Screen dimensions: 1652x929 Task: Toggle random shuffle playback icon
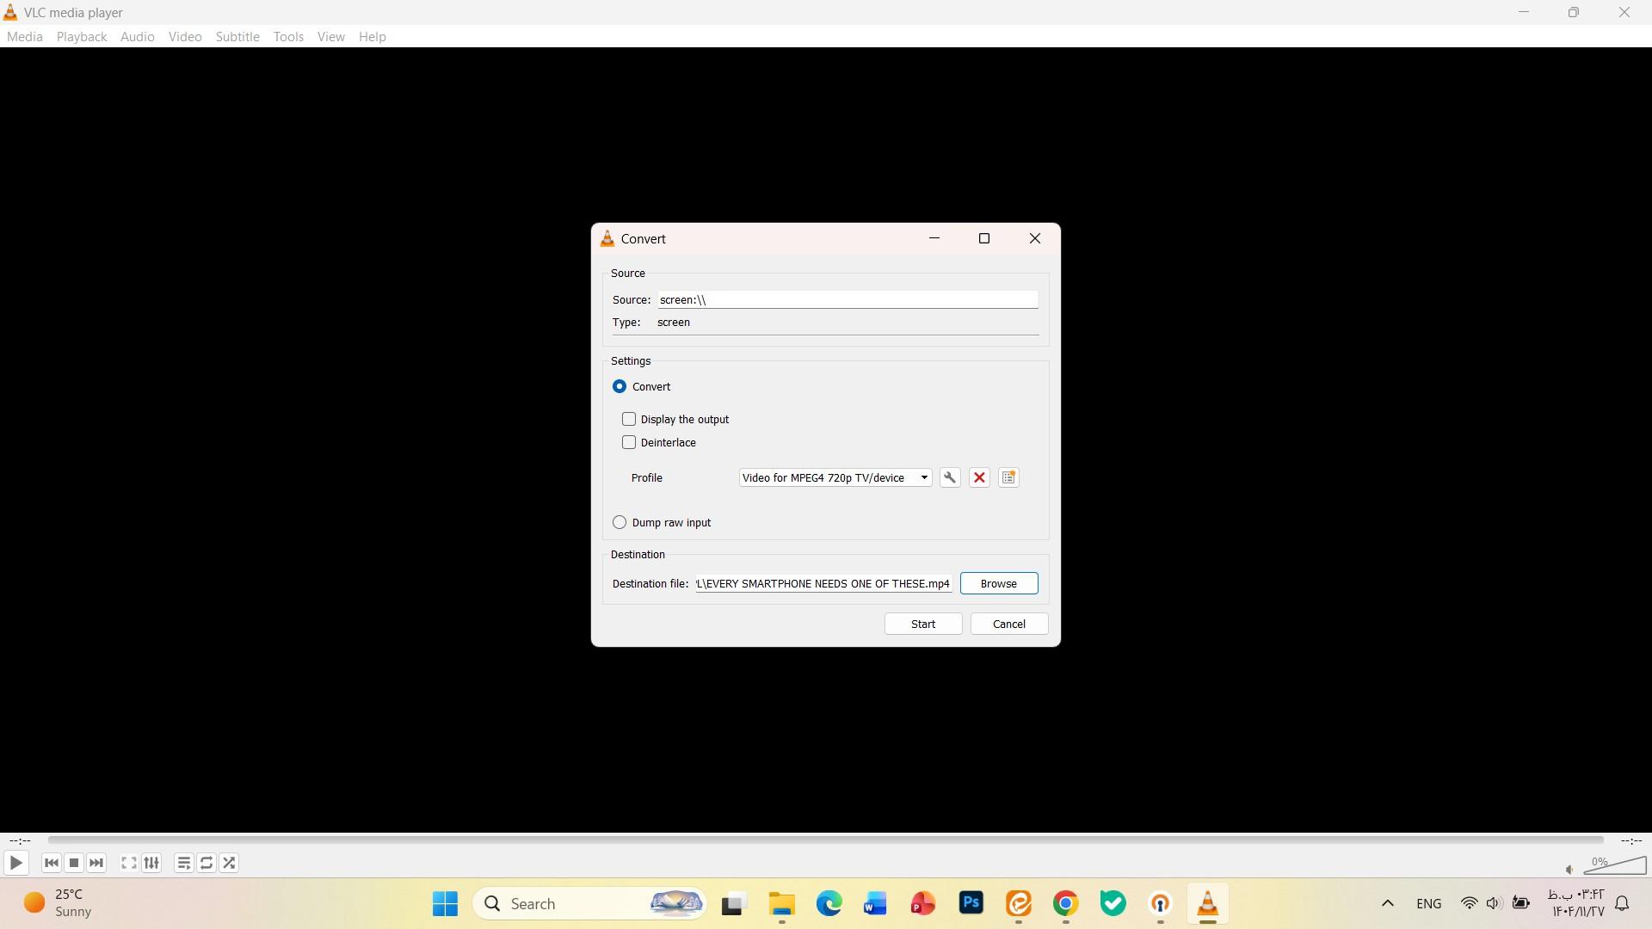click(229, 863)
